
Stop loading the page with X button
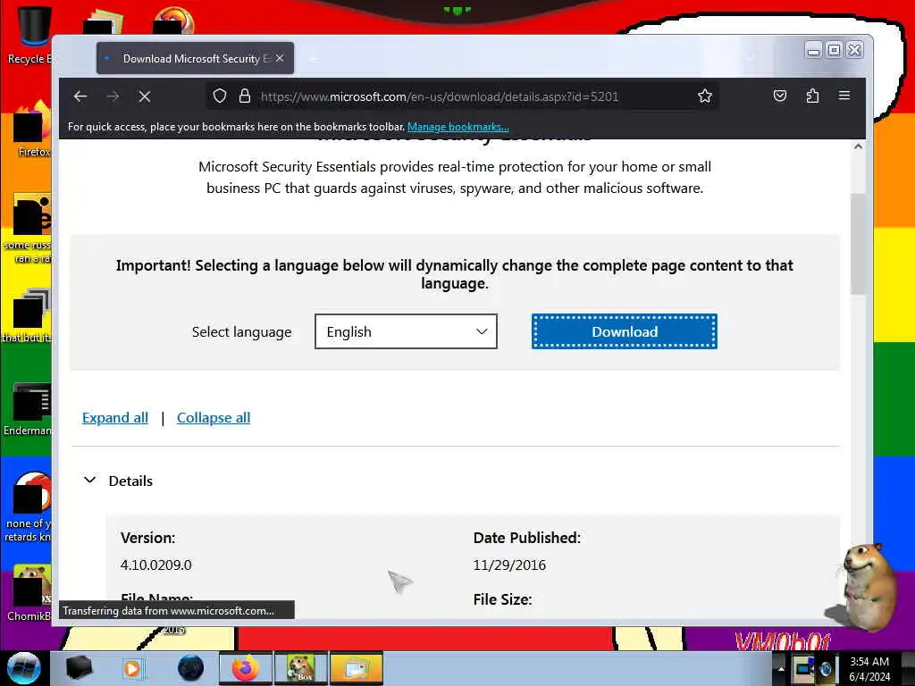(145, 96)
